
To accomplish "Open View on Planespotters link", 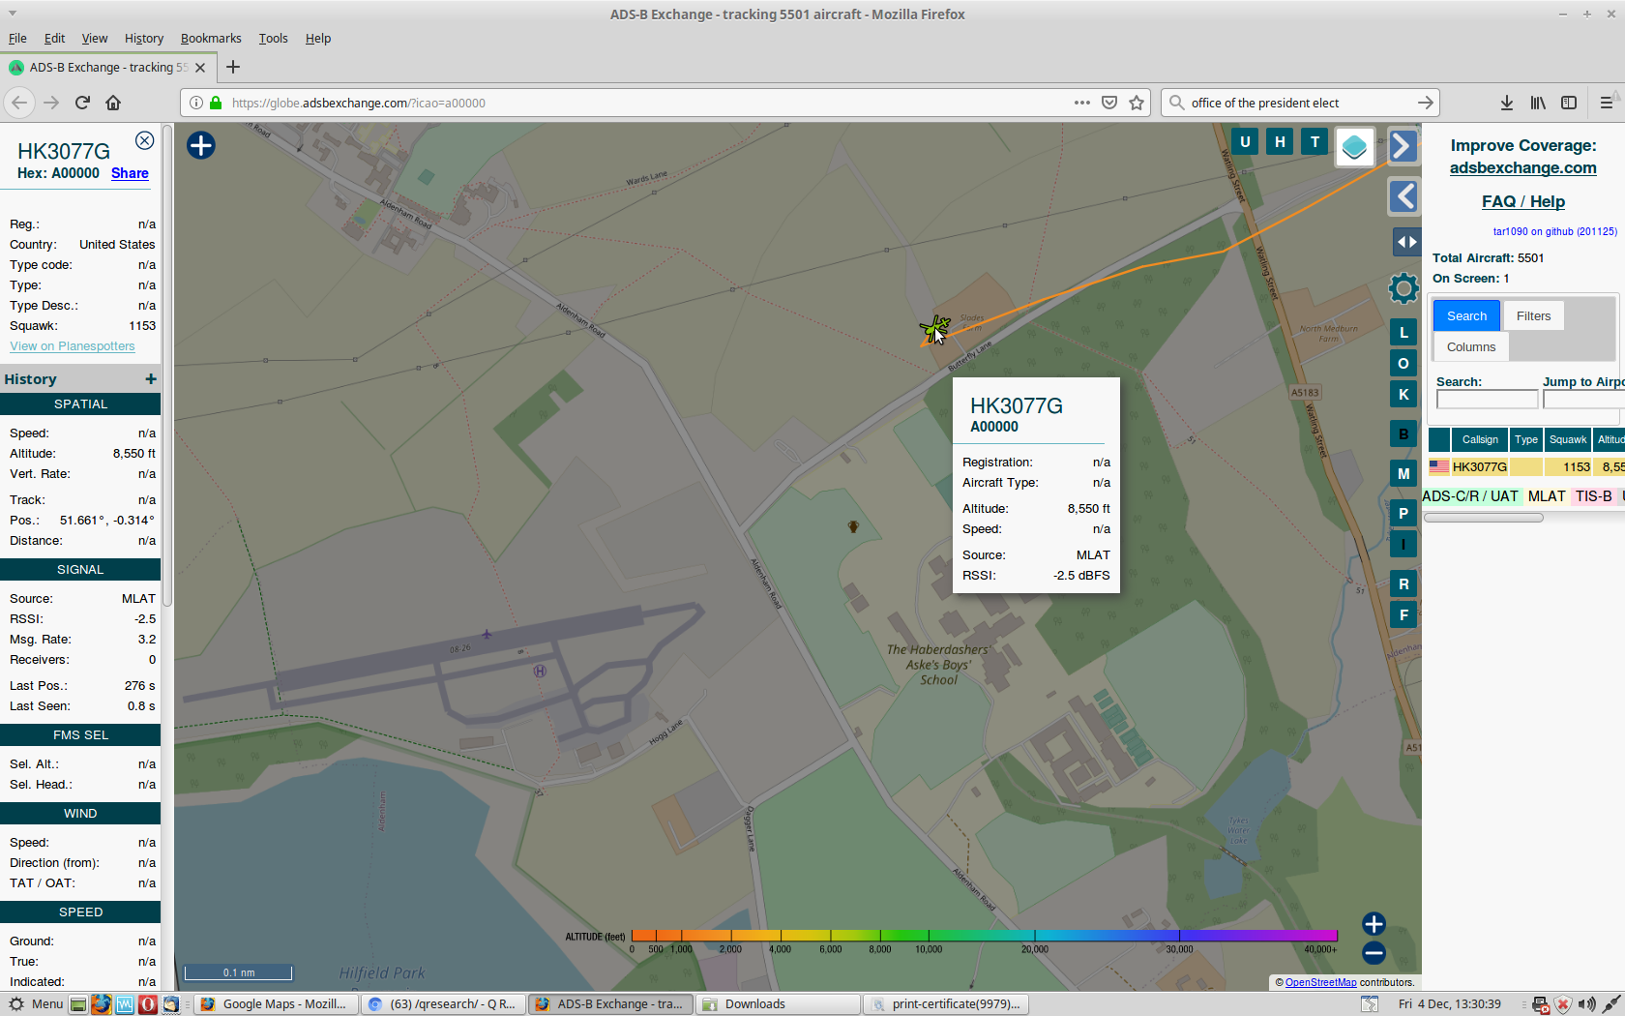I will 73,346.
